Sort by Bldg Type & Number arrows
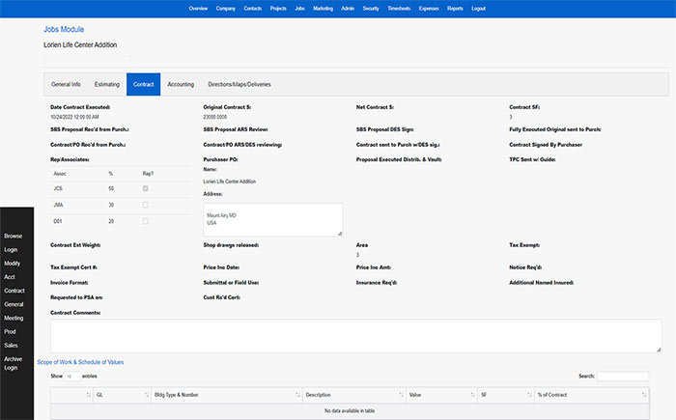The image size is (676, 420). [x=297, y=395]
